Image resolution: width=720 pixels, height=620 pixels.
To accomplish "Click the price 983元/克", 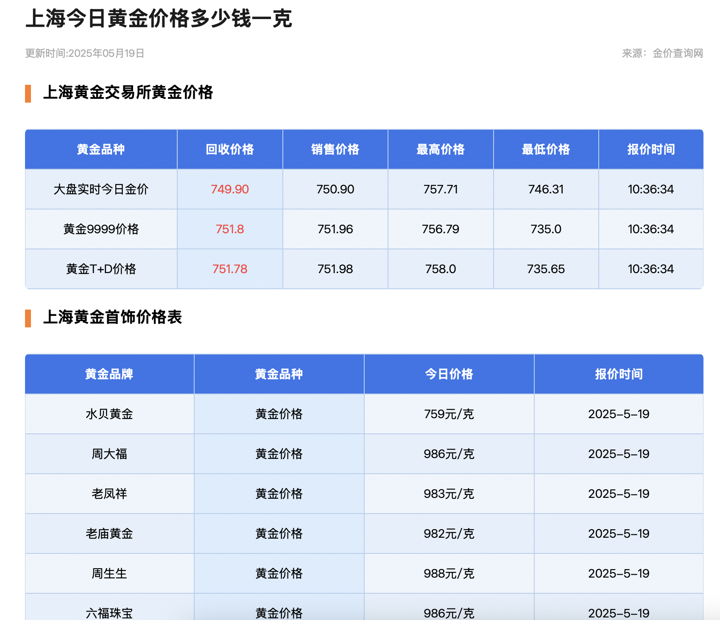I will (x=449, y=494).
